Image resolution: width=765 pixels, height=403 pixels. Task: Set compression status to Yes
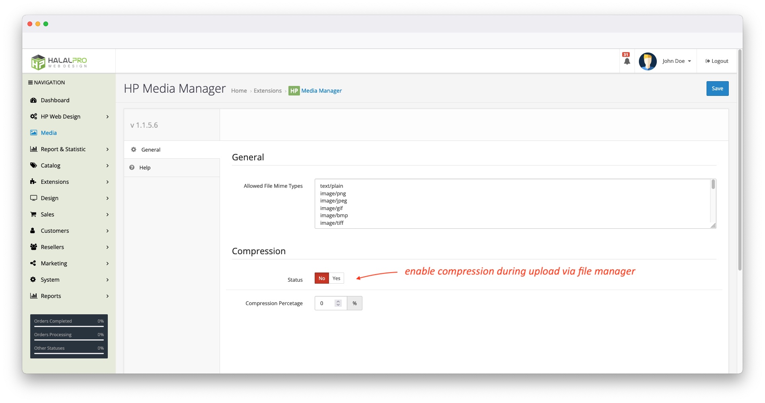pyautogui.click(x=337, y=278)
